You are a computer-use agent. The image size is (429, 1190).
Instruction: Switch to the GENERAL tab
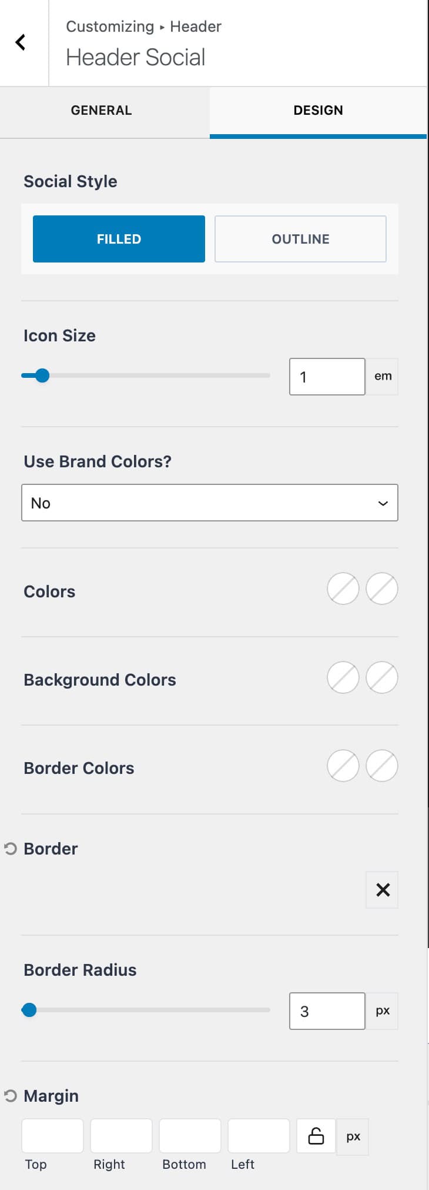pyautogui.click(x=100, y=110)
